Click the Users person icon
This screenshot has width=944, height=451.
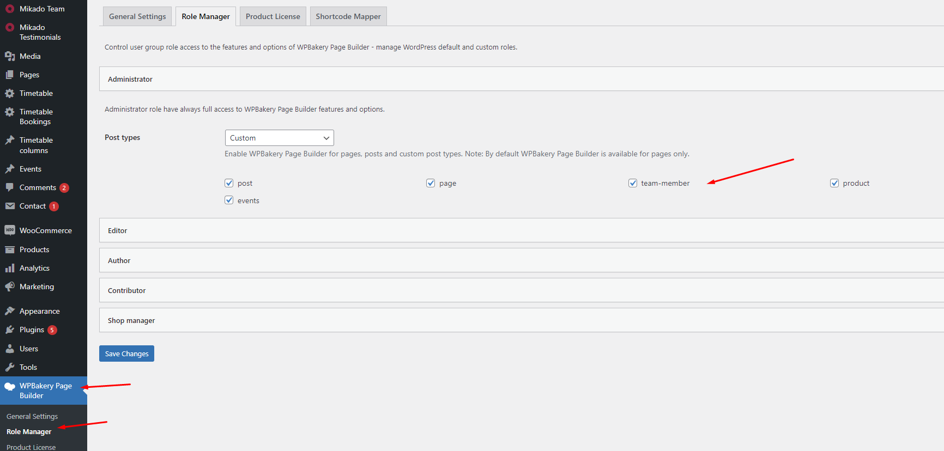click(x=10, y=349)
